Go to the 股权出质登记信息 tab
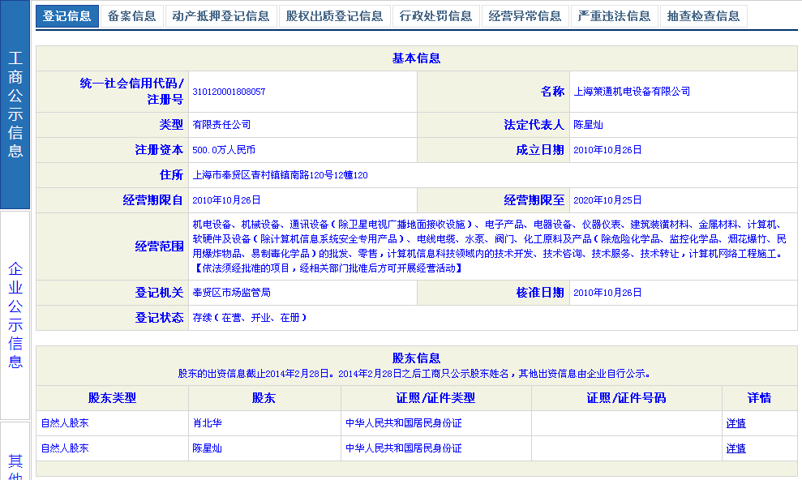 tap(334, 16)
